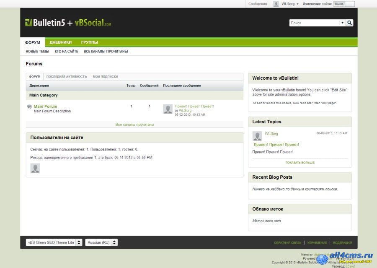Click the online user avatar in Пользователи на сайте
Screen dimensions: 377x268
pyautogui.click(x=35, y=168)
